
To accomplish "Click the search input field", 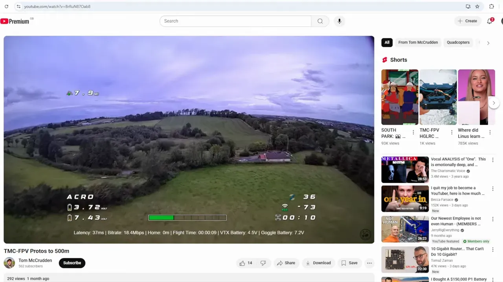I will click(x=236, y=21).
